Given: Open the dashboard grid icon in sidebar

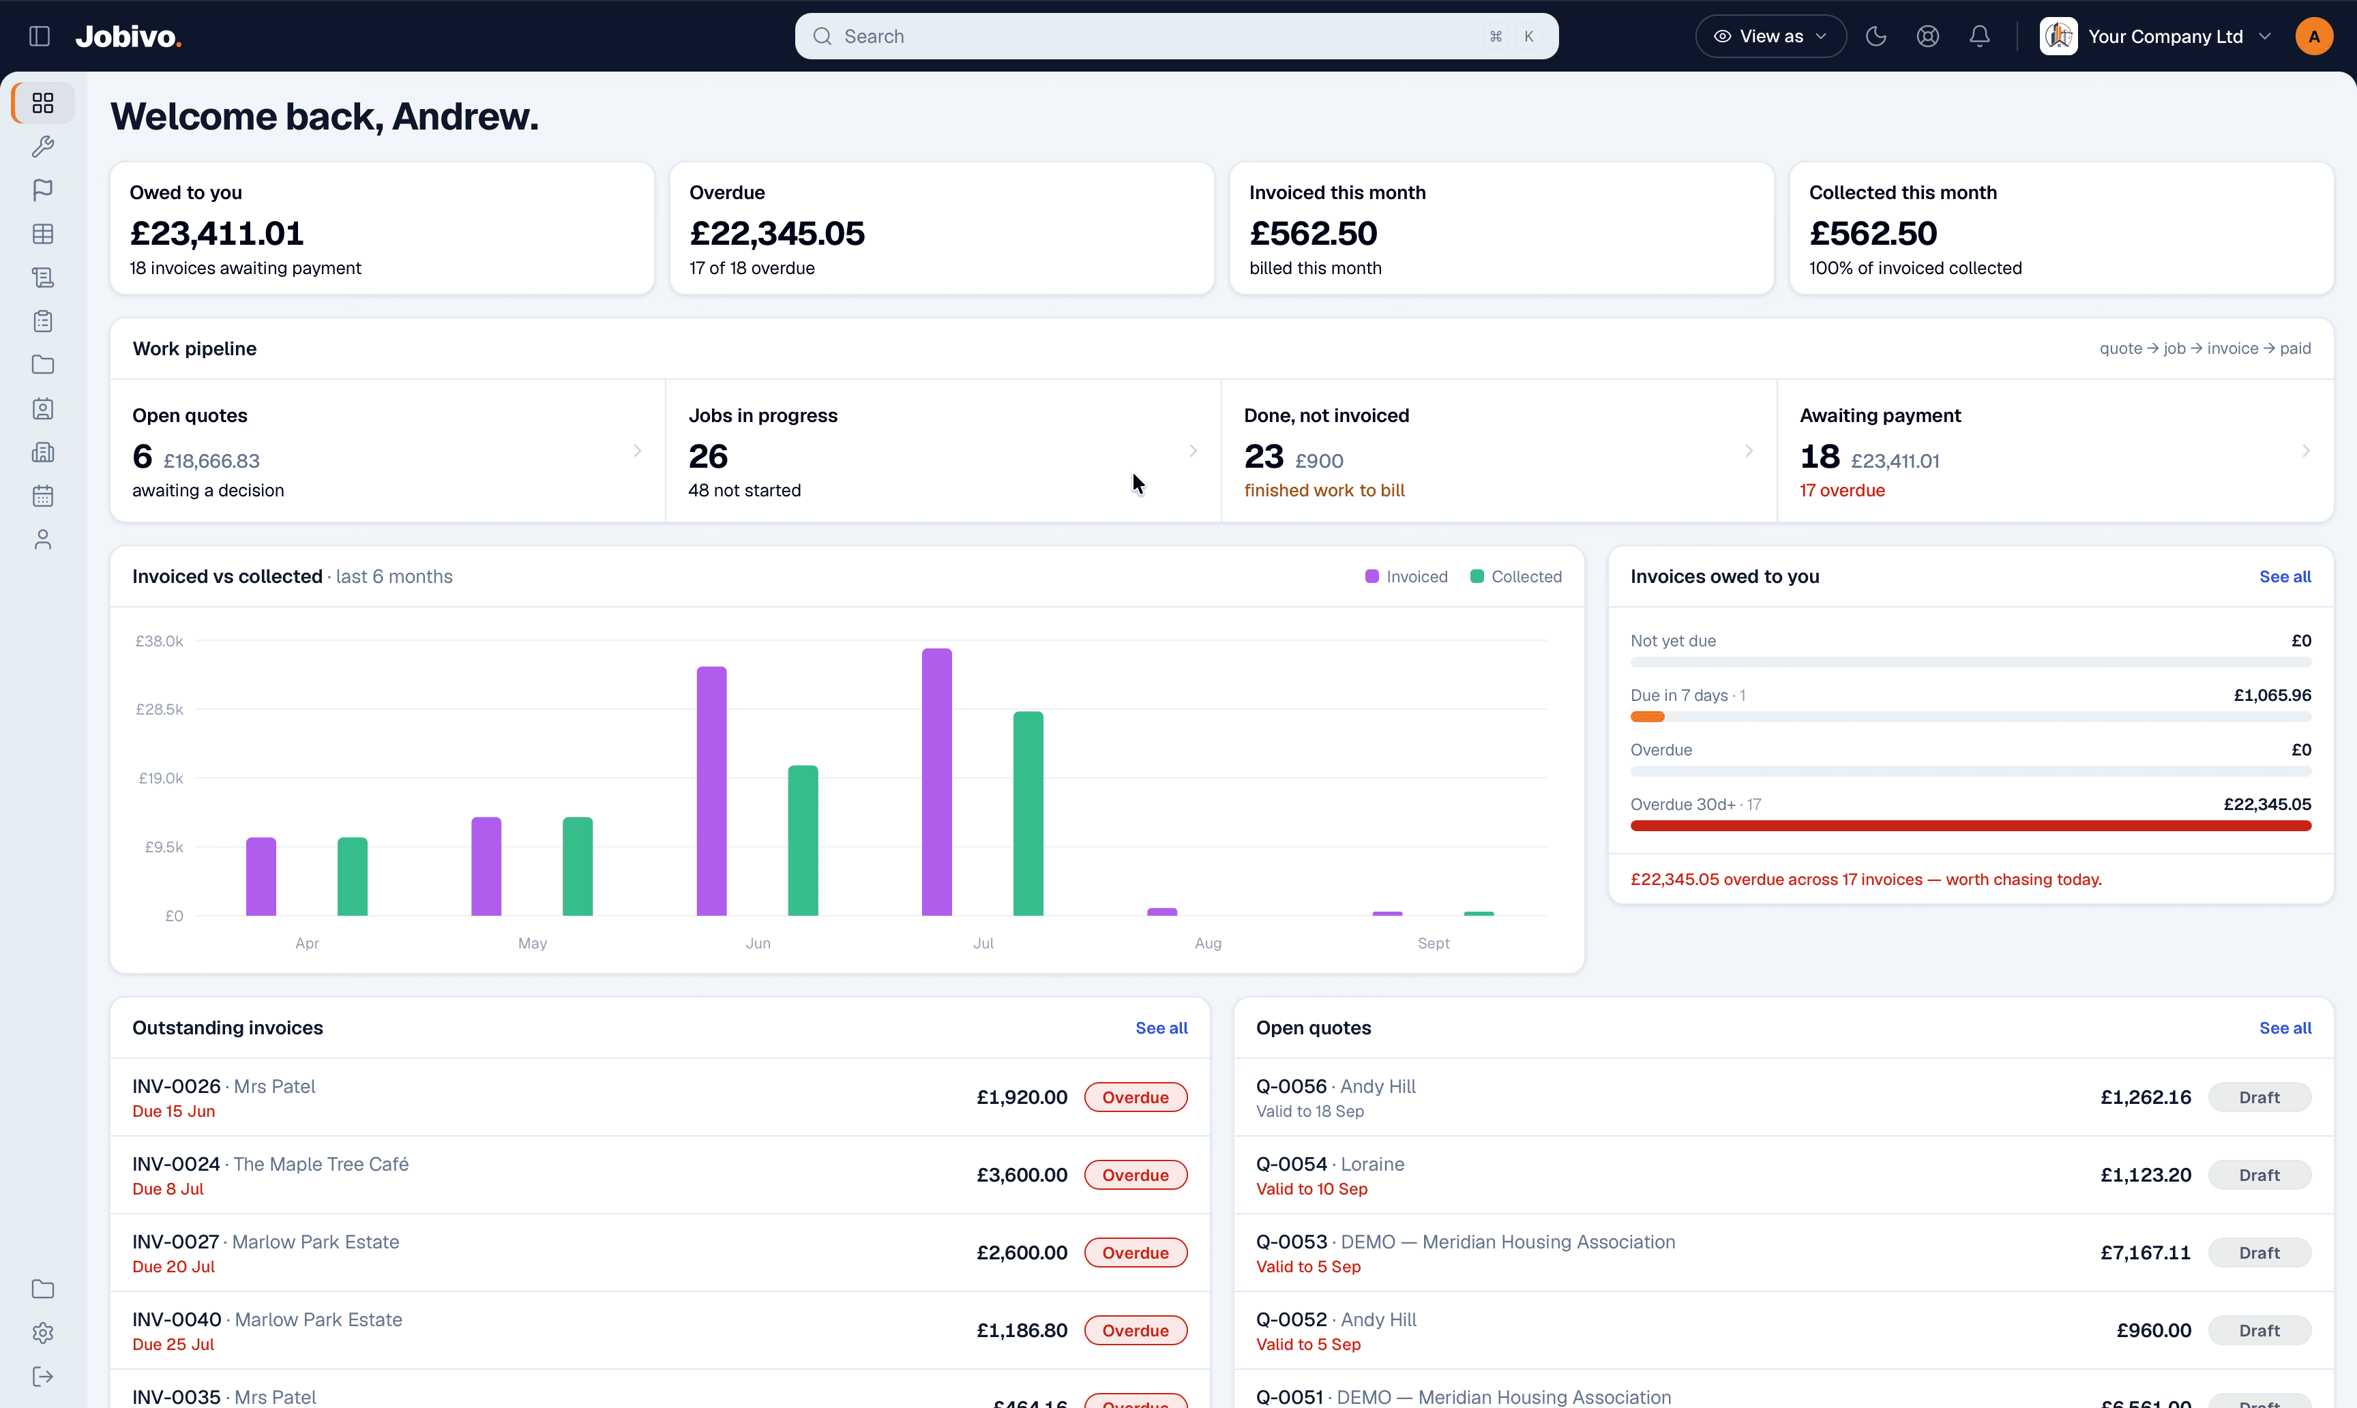Looking at the screenshot, I should (x=43, y=102).
